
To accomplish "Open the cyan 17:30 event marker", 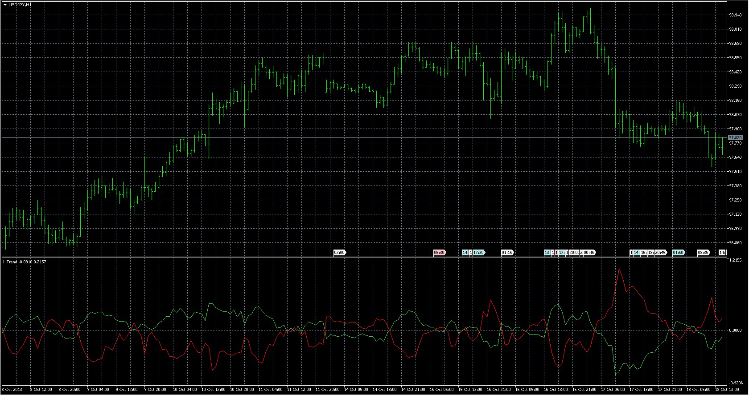I will click(479, 253).
